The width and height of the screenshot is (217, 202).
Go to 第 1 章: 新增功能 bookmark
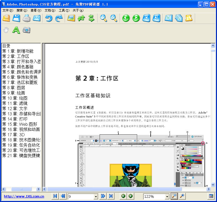click(x=18, y=51)
